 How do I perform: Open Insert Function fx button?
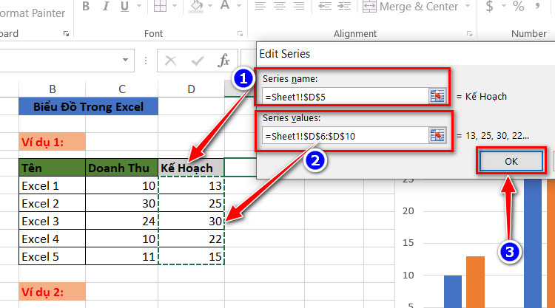pyautogui.click(x=223, y=61)
